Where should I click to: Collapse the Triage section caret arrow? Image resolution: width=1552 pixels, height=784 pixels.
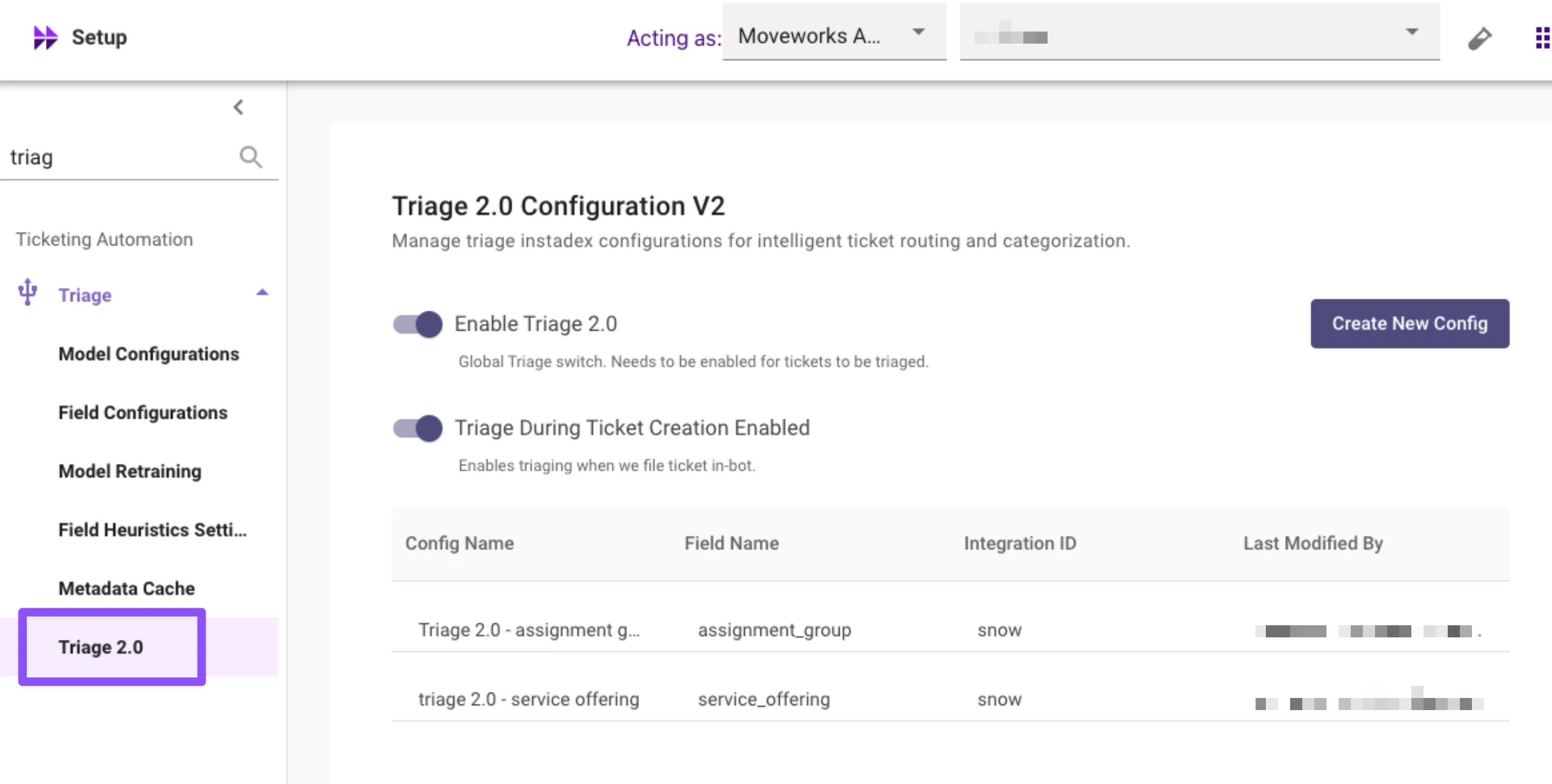coord(262,293)
